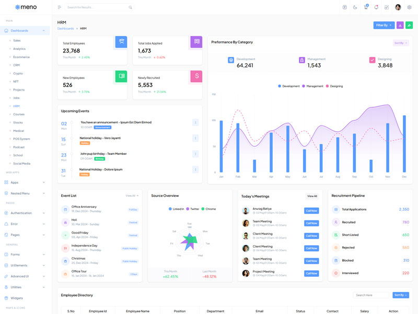Open the Filter By dropdown
Image resolution: width=418 pixels, height=314 pixels.
point(384,25)
